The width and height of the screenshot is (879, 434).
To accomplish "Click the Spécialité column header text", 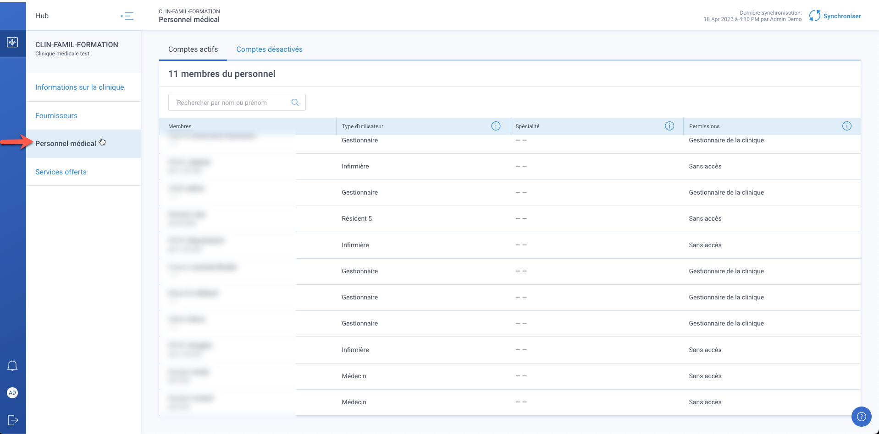I will 527,126.
